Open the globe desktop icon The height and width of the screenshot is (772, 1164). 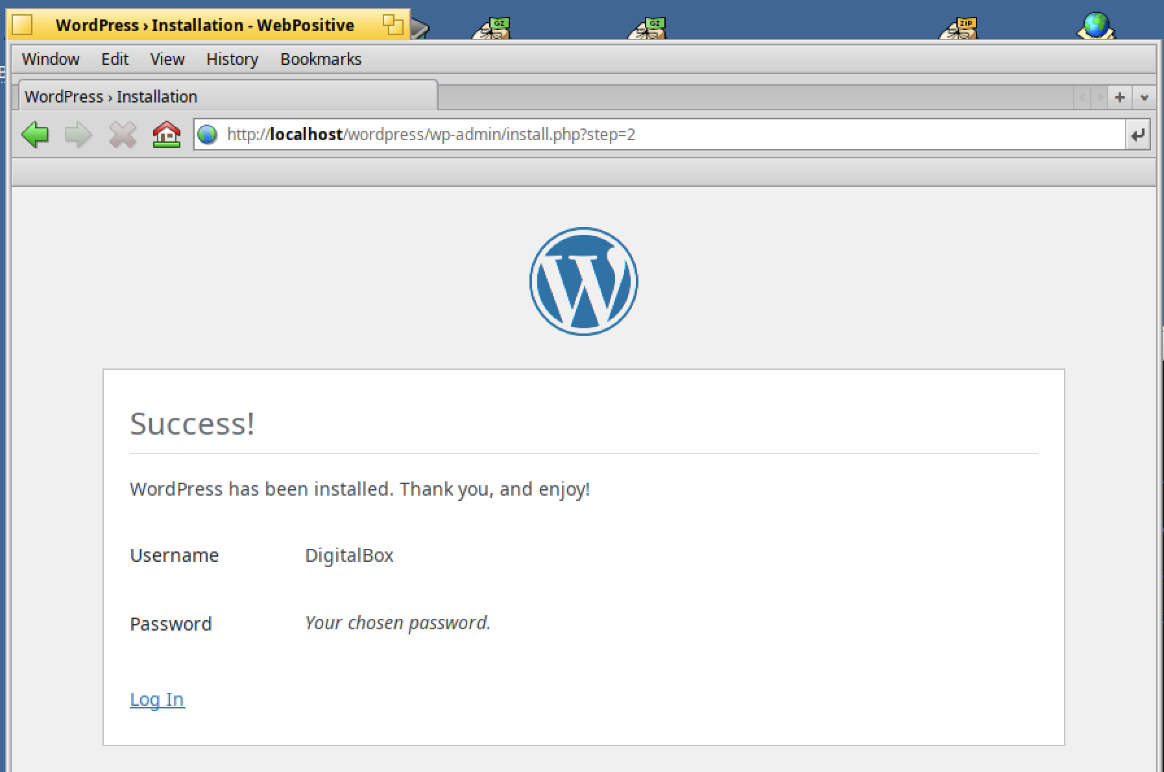coord(1096,26)
